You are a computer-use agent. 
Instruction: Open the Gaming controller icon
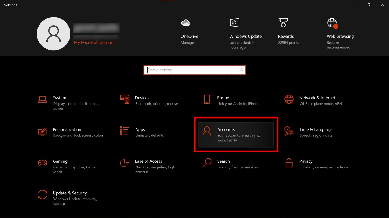[42, 163]
